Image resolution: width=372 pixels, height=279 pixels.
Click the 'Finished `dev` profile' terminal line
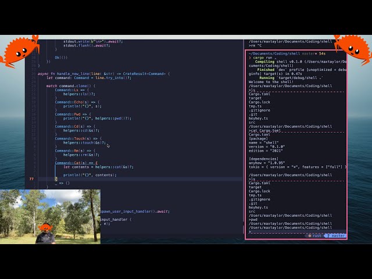(302, 70)
